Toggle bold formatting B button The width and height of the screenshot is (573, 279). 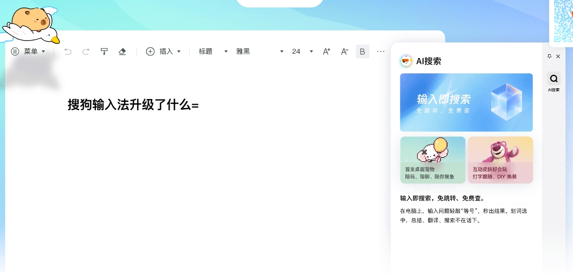tap(362, 51)
